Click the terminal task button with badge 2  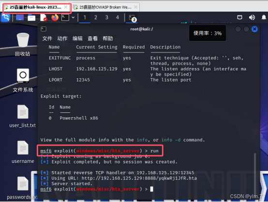(x=132, y=18)
